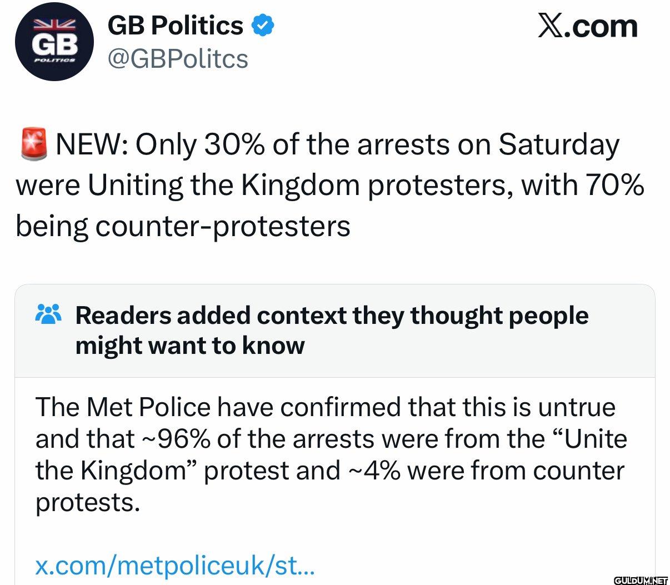Open the GB Politics profile avatar

54,42
